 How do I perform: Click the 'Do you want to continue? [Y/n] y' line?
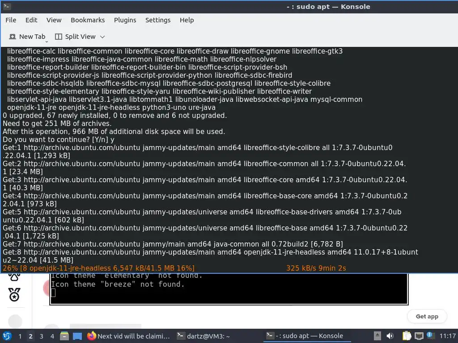click(59, 140)
